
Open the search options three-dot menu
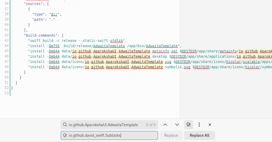coord(199,125)
